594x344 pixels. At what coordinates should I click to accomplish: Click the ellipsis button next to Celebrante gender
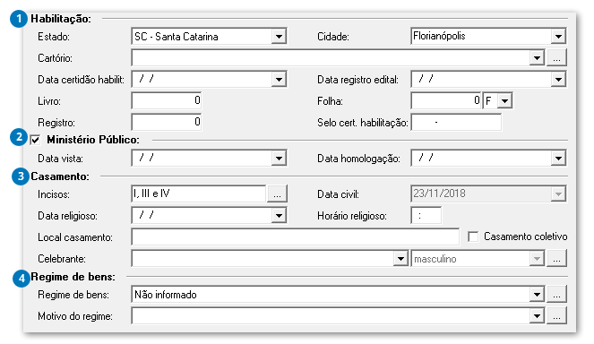[x=556, y=259]
